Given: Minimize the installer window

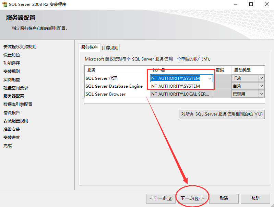Looking at the screenshot, I should coord(236,4).
